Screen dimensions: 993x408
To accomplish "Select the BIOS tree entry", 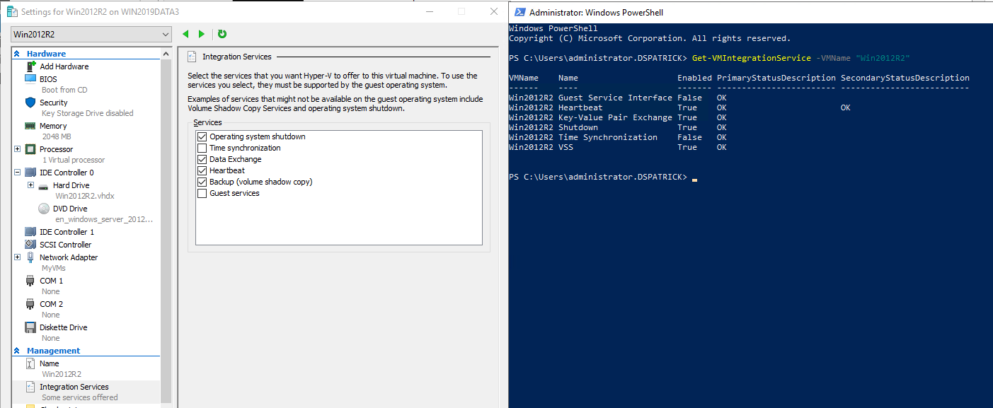I will pos(49,79).
